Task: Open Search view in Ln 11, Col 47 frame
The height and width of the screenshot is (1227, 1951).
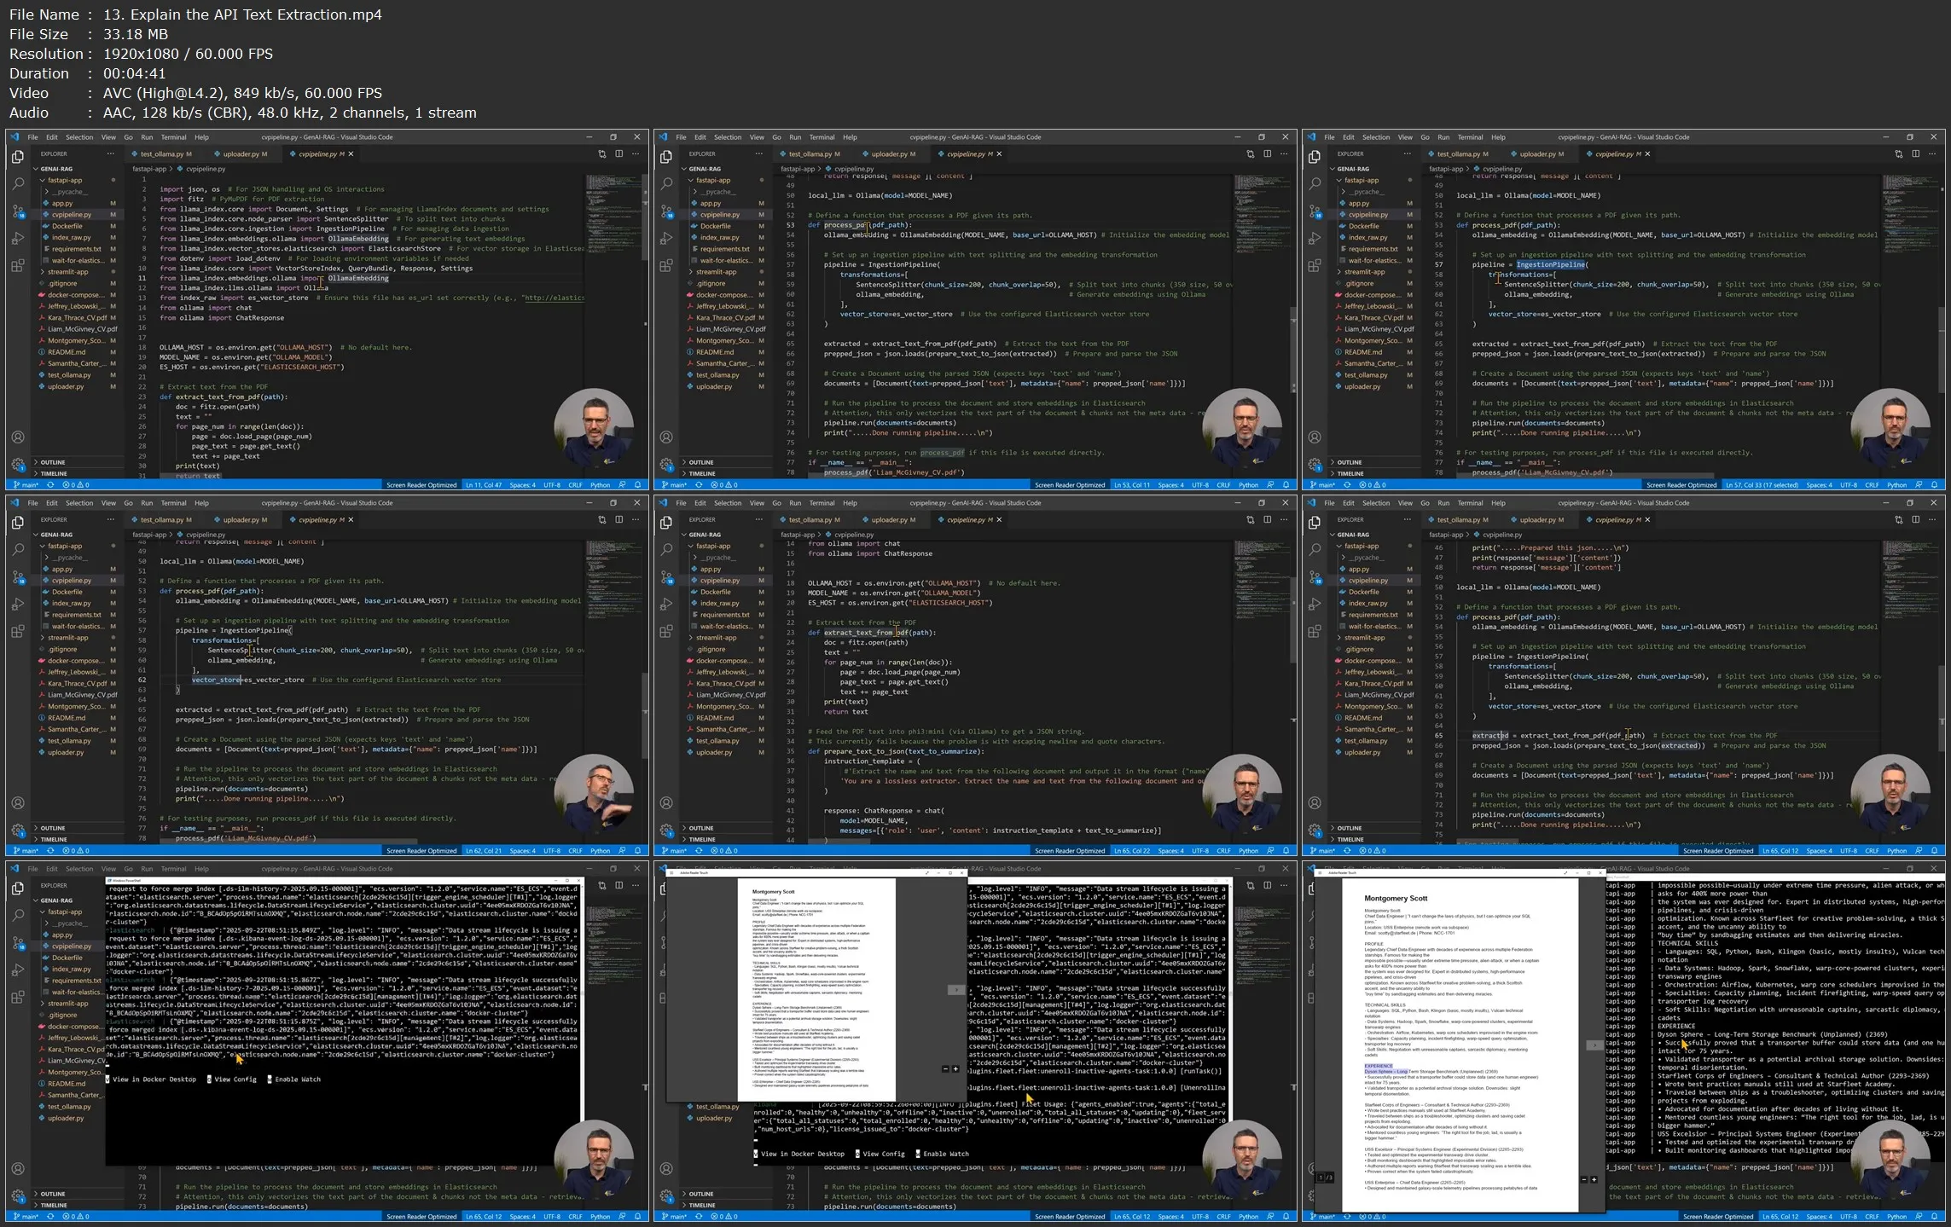Action: pos(18,183)
